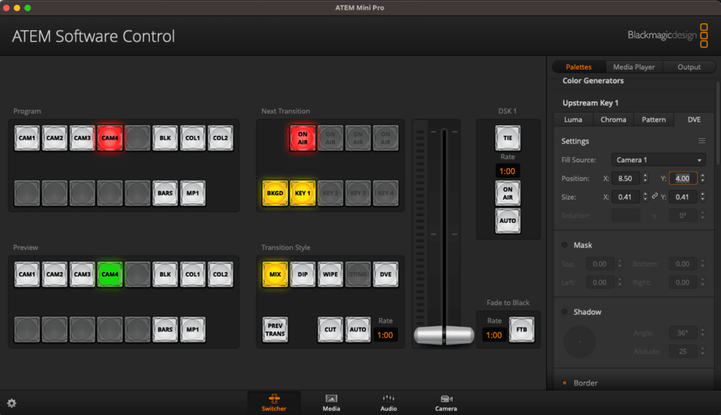Click the FTB button

coord(522,329)
